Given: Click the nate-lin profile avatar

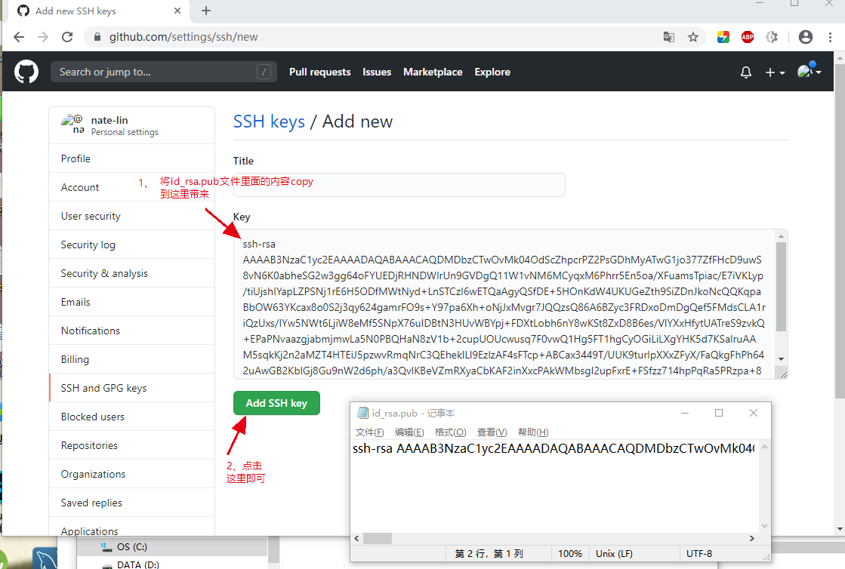Looking at the screenshot, I should (72, 124).
